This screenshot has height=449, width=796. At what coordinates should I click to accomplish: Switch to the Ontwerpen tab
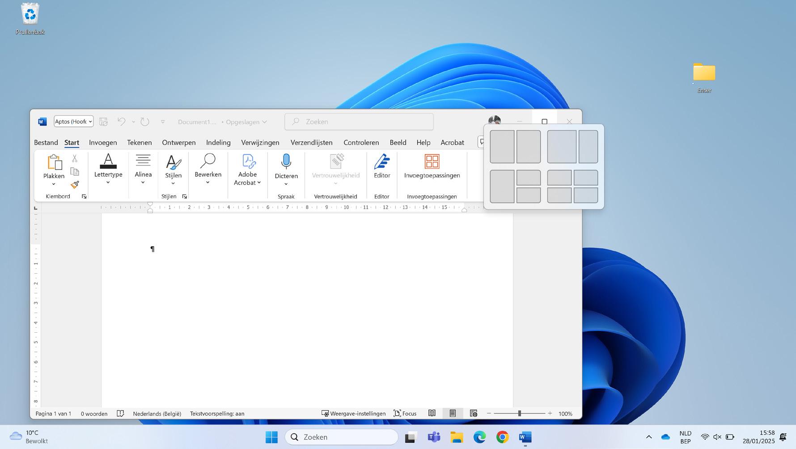click(179, 143)
